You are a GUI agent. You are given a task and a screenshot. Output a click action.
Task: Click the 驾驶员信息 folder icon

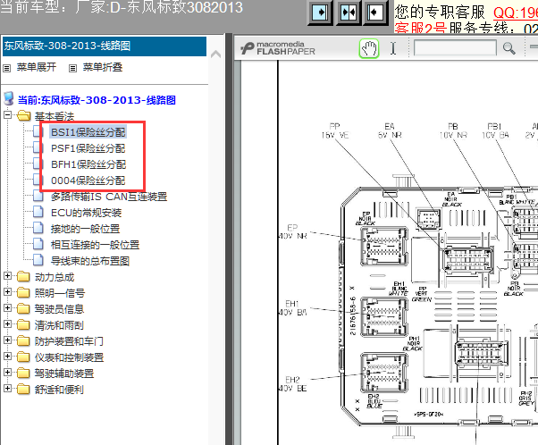pos(23,308)
